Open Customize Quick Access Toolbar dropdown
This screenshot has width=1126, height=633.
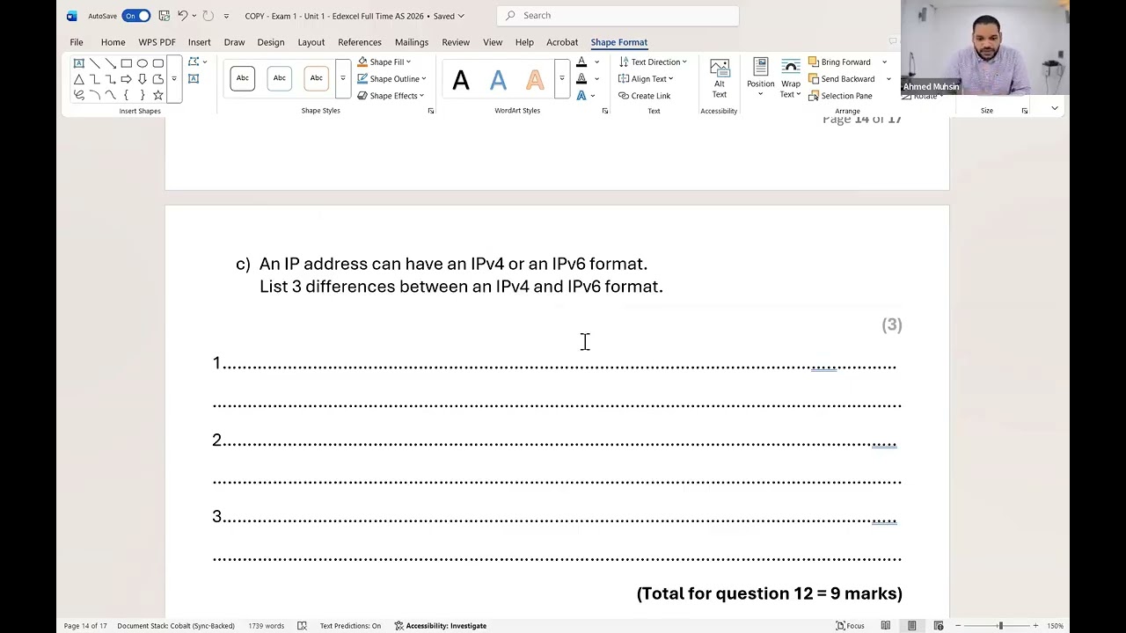226,16
